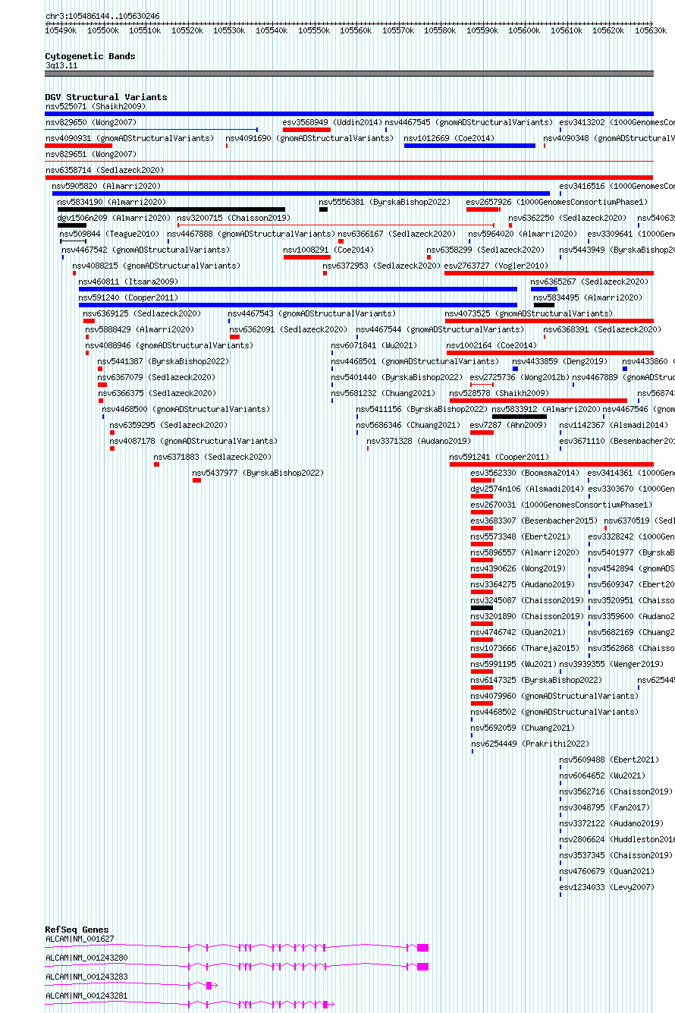Open nsv5834190 (Almarri2020) variant
The height and width of the screenshot is (1013, 675).
[x=111, y=202]
